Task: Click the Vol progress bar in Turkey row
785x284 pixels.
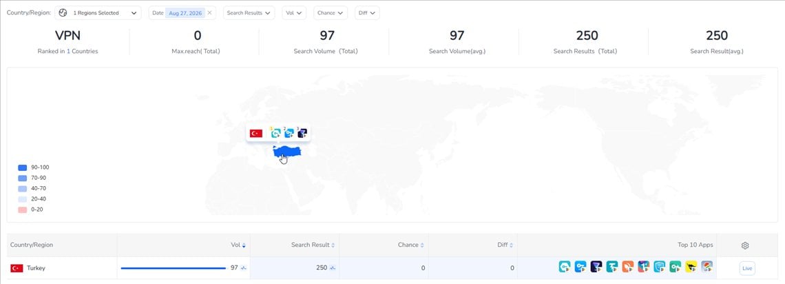Action: pos(174,268)
